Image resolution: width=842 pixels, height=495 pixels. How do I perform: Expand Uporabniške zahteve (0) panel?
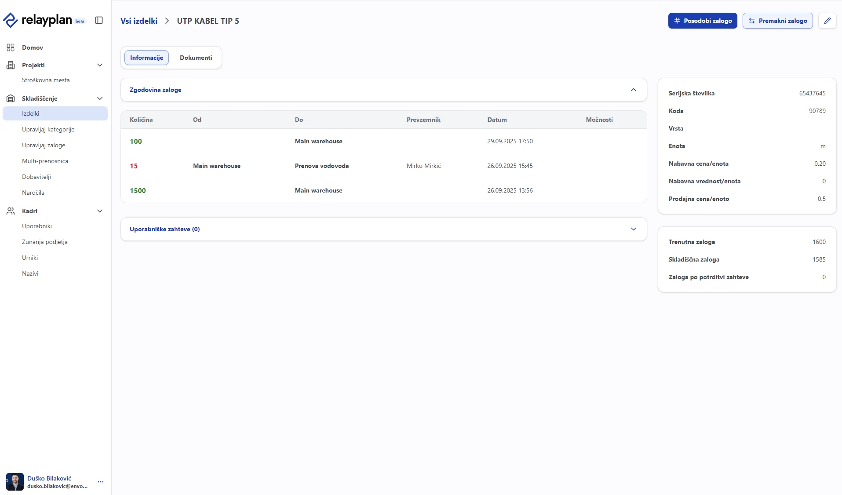[634, 229]
